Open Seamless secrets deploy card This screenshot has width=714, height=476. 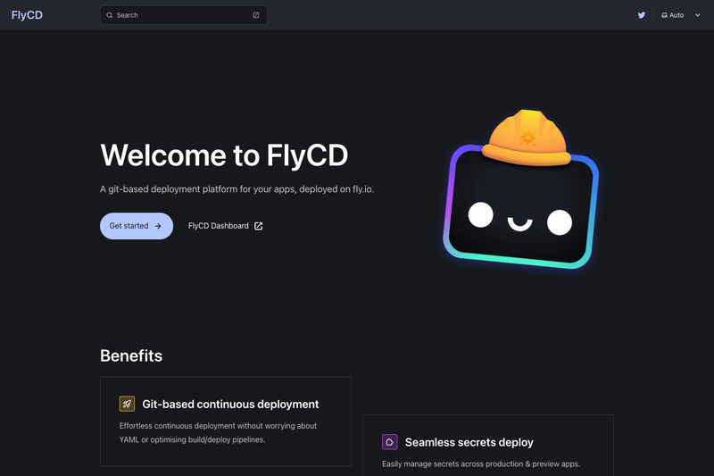point(488,446)
